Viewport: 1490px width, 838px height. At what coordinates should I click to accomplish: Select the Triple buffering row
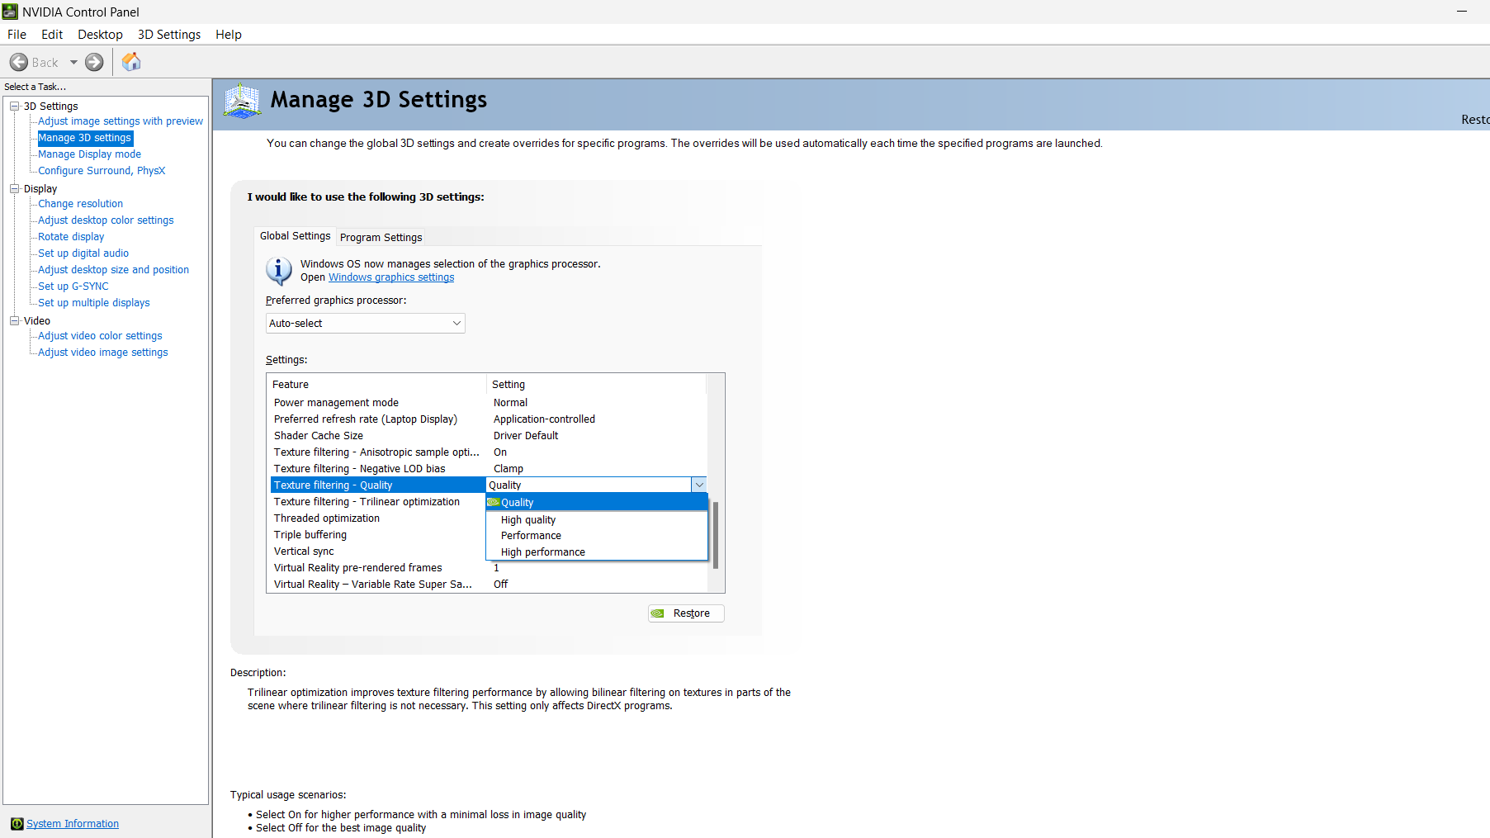pos(378,535)
